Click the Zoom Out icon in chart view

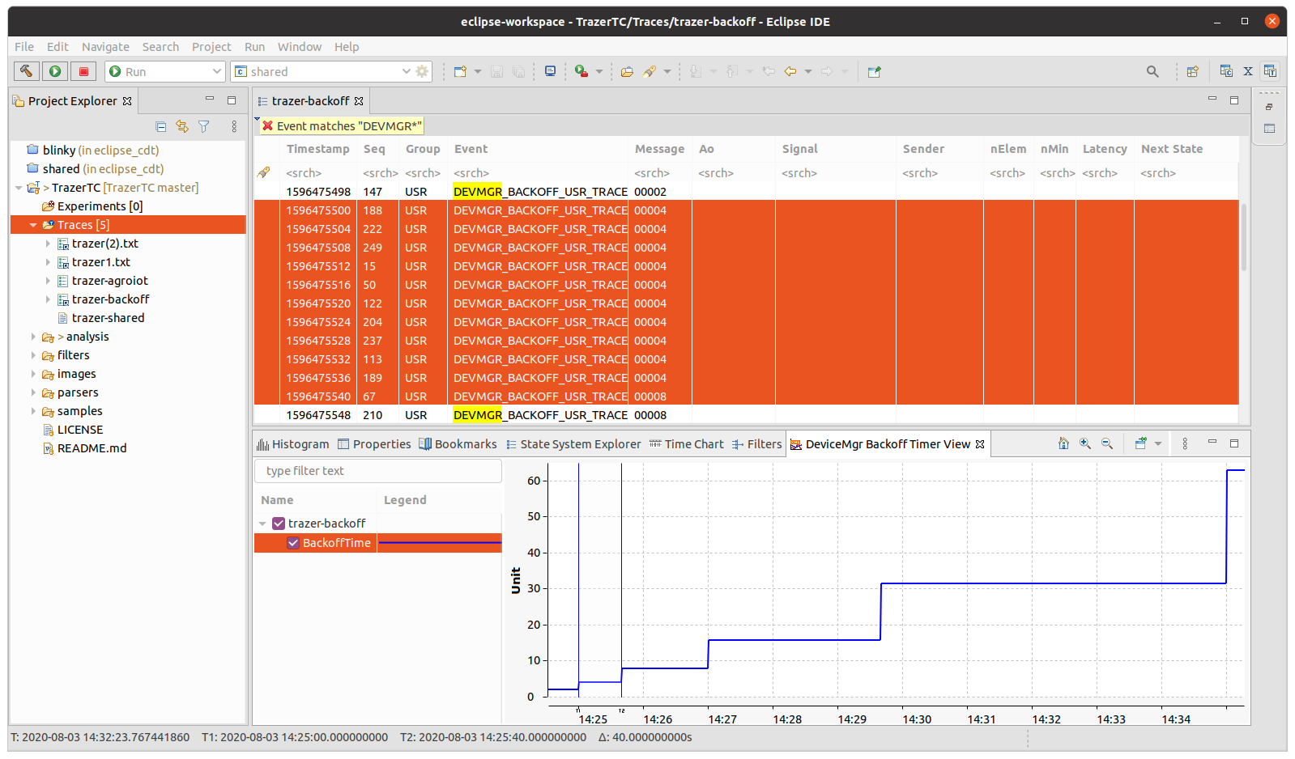pos(1107,443)
